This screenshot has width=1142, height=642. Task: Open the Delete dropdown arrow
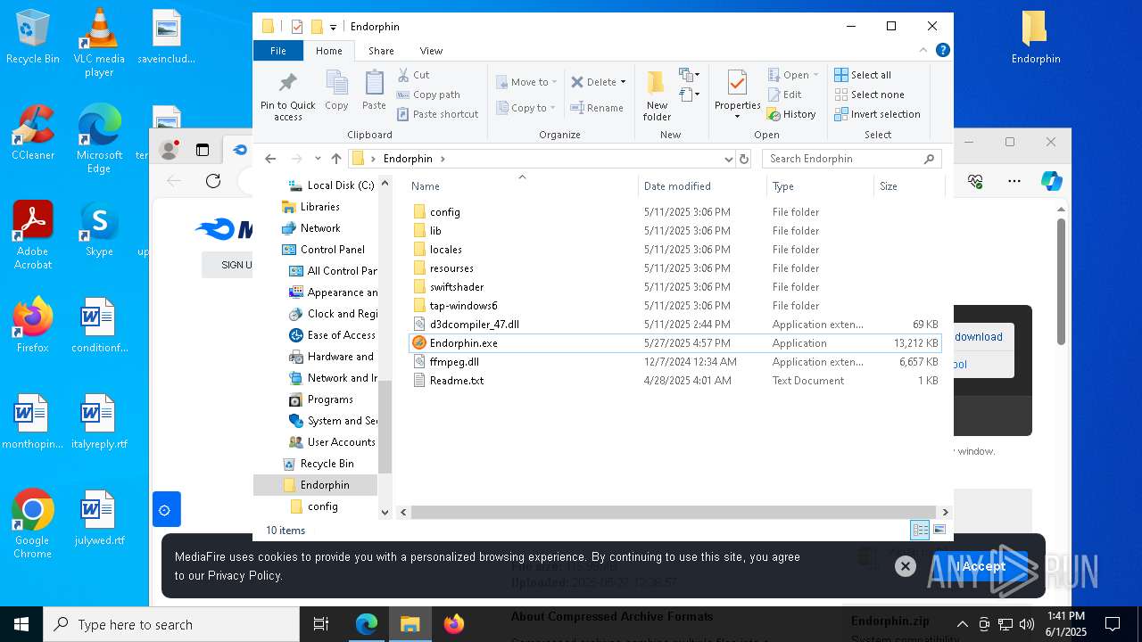[x=623, y=82]
